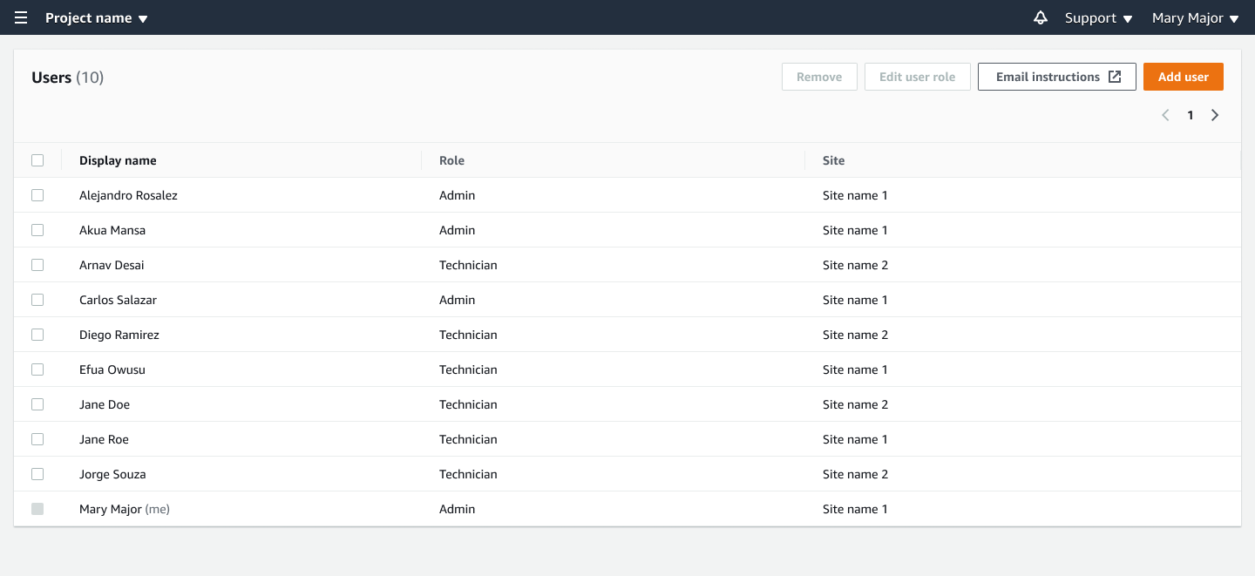Select Carlos Salazar's row checkbox
Image resolution: width=1255 pixels, height=576 pixels.
37,300
